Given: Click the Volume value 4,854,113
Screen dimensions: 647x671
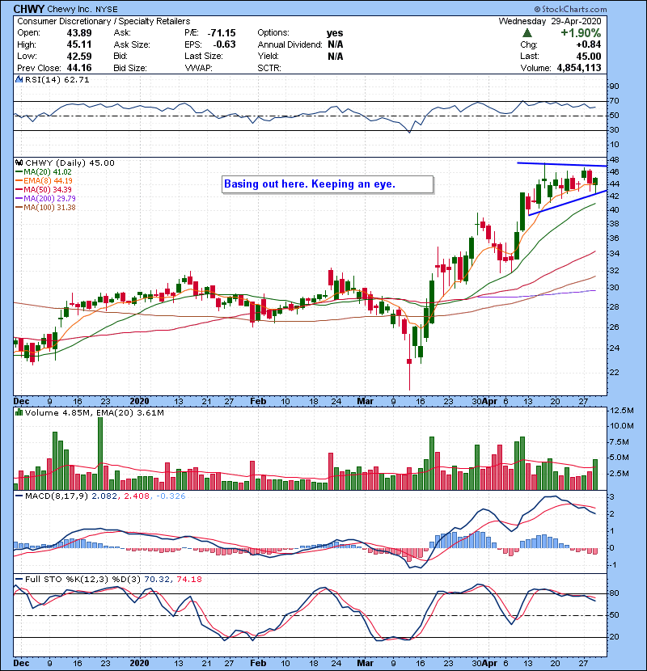Looking at the screenshot, I should tap(579, 68).
